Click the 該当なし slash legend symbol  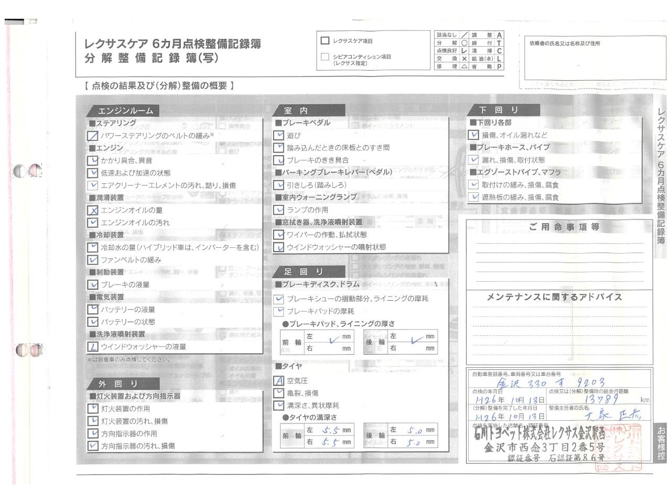464,35
